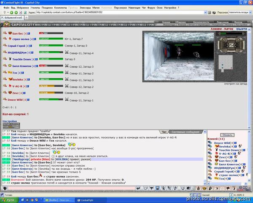Click the up arrow icon left of back
The image size is (253, 203).
tap(5, 12)
